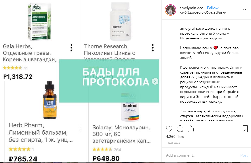Post the comment
Screen dimensions: 251x163
[244, 155]
